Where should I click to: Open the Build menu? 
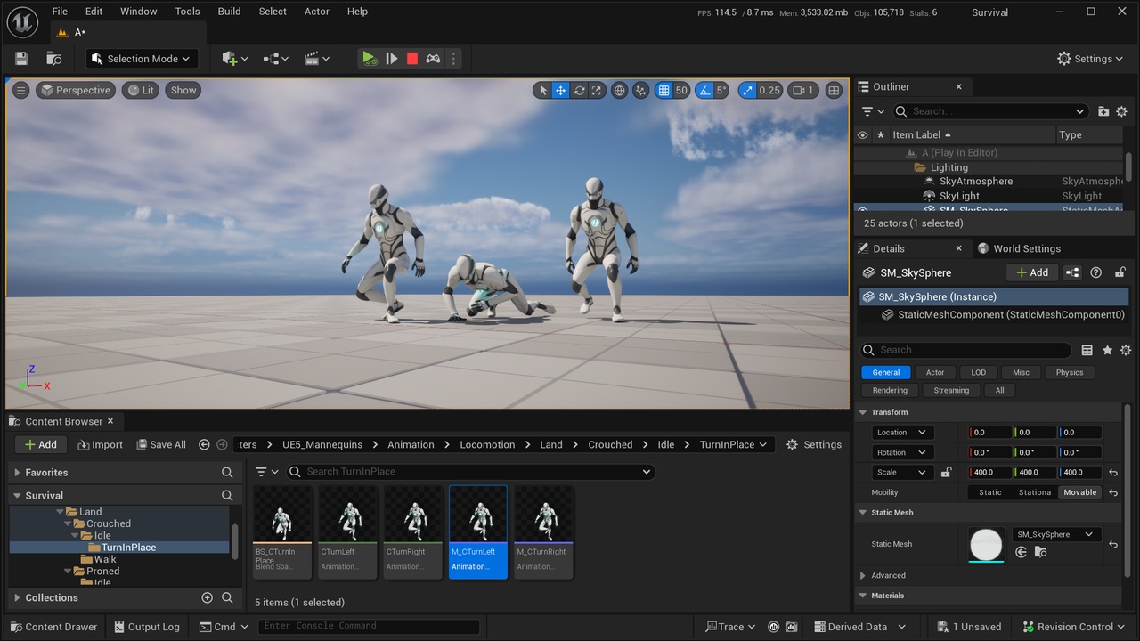coord(229,12)
